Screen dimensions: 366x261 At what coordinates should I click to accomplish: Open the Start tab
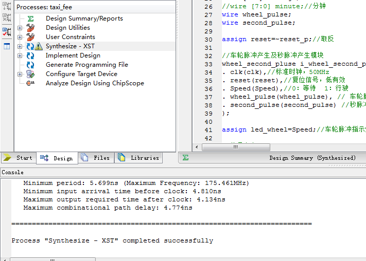point(19,158)
